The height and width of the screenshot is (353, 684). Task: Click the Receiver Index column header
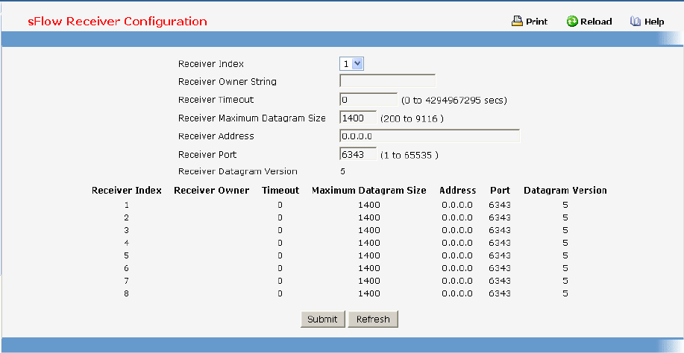[x=127, y=191]
